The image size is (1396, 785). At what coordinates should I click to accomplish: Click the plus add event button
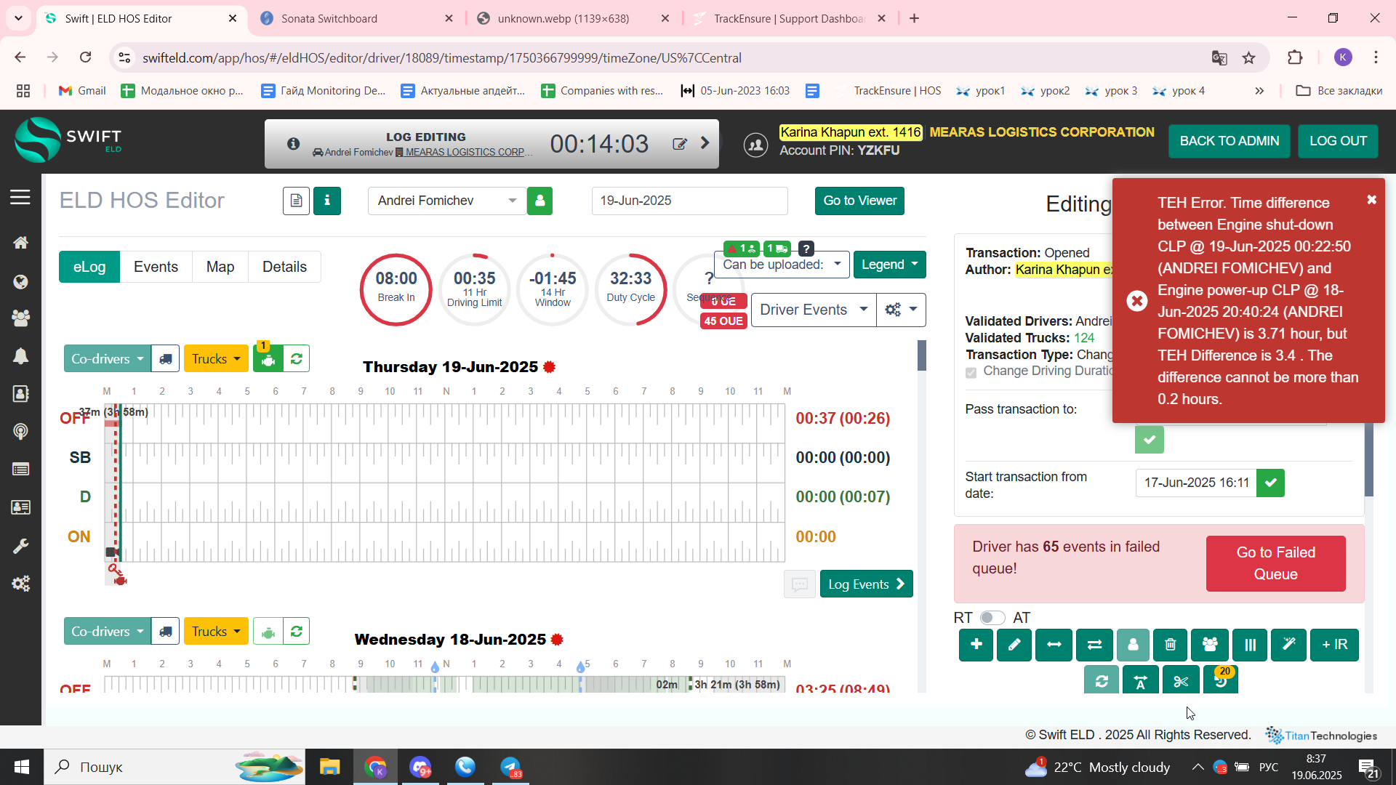976,645
